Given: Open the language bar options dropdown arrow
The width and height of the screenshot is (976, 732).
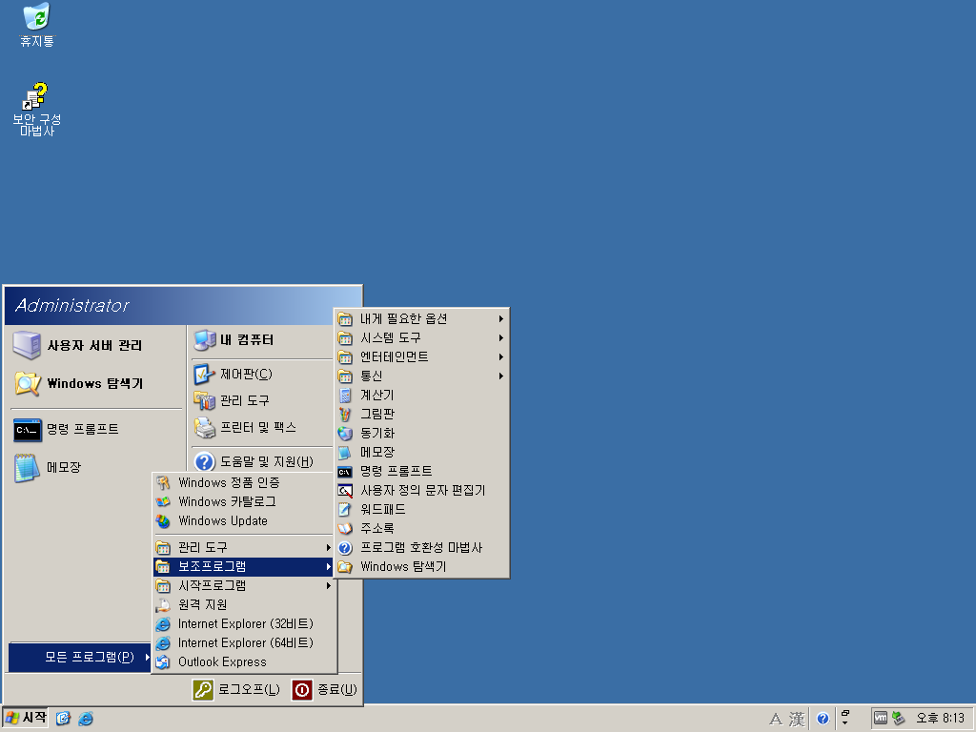Looking at the screenshot, I should tap(844, 722).
